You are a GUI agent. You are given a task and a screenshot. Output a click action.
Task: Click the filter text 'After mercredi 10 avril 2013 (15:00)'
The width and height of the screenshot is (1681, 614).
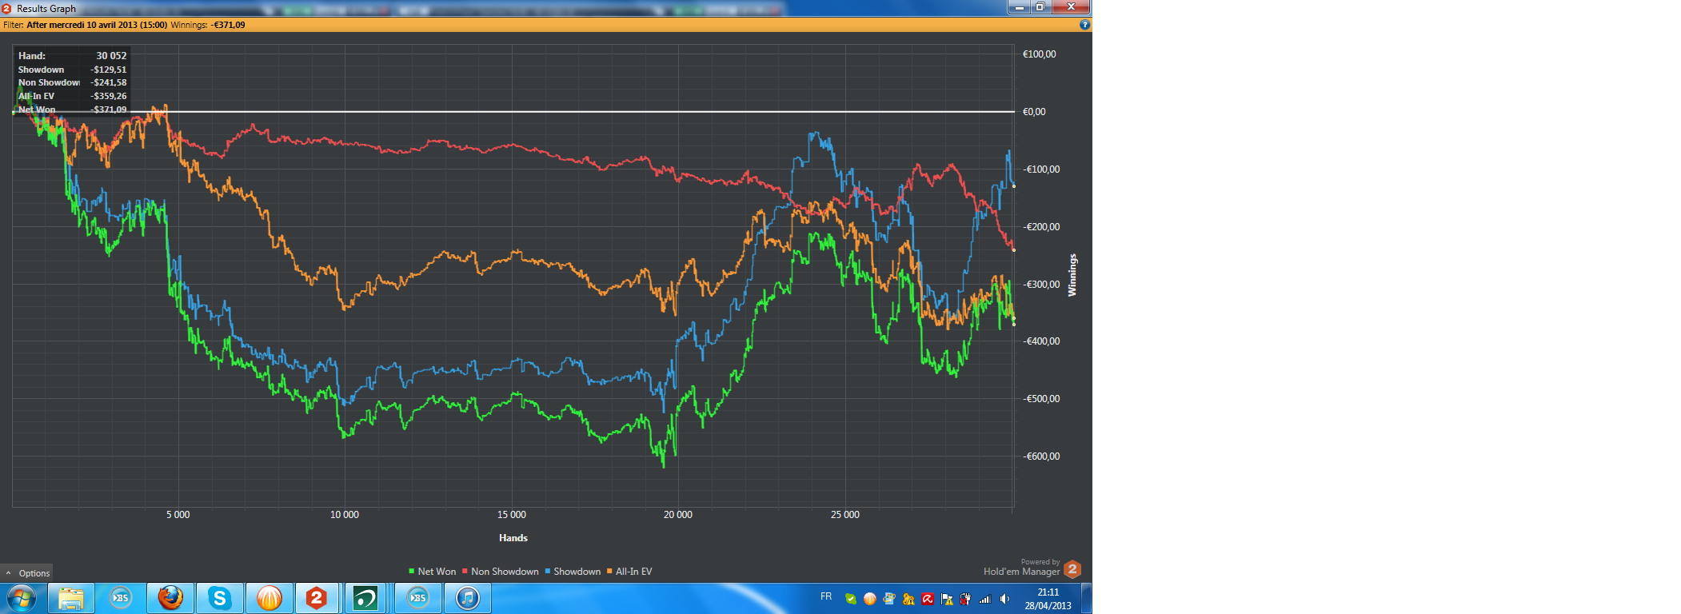tap(97, 25)
